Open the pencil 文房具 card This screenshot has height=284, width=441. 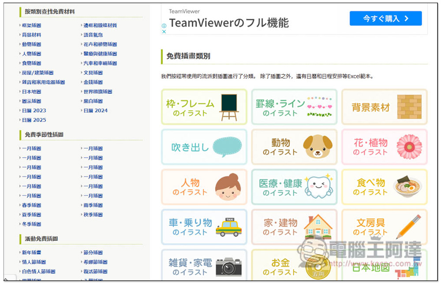click(x=384, y=227)
